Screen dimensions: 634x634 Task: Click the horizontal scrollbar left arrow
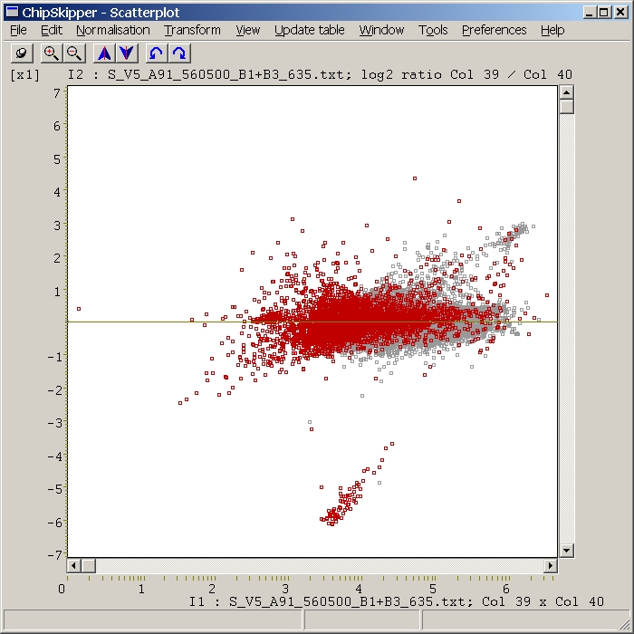[75, 565]
